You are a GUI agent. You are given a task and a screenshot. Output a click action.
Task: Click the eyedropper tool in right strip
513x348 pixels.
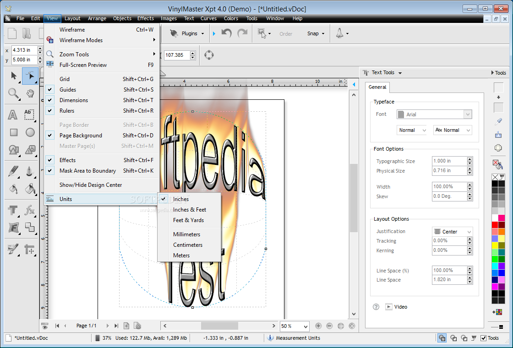(x=498, y=122)
